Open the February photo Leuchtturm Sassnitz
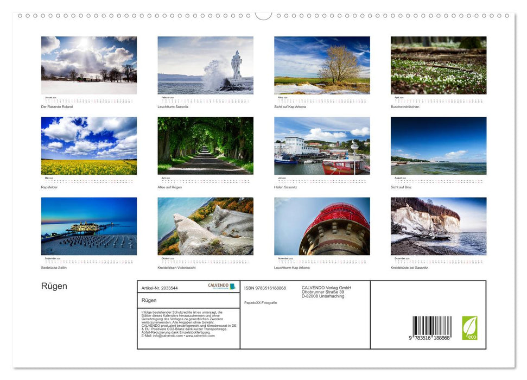 coord(205,65)
